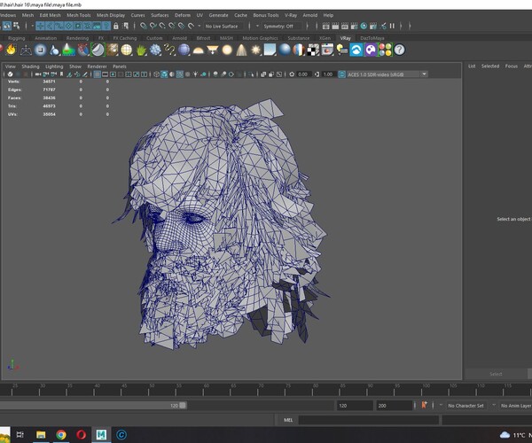Viewport: 532px width, 443px height.
Task: Expand the arrow left of Symmetry setting
Action: [x=257, y=26]
